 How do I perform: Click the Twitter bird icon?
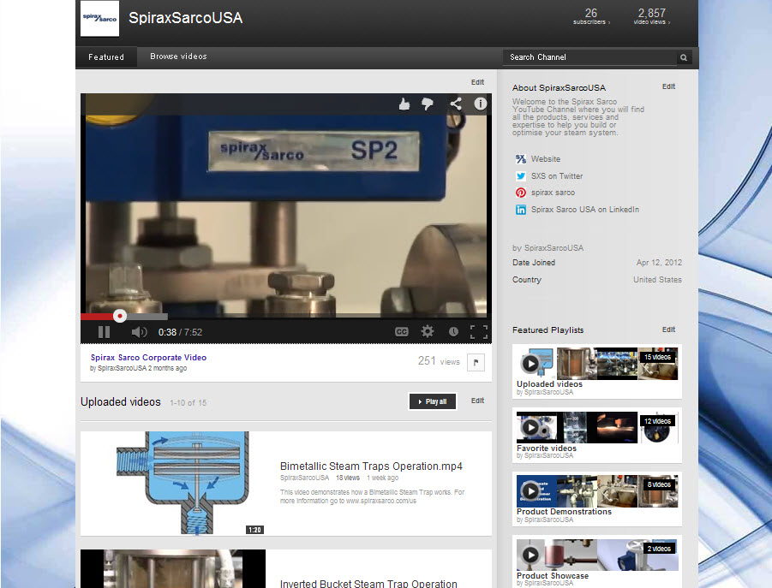520,176
